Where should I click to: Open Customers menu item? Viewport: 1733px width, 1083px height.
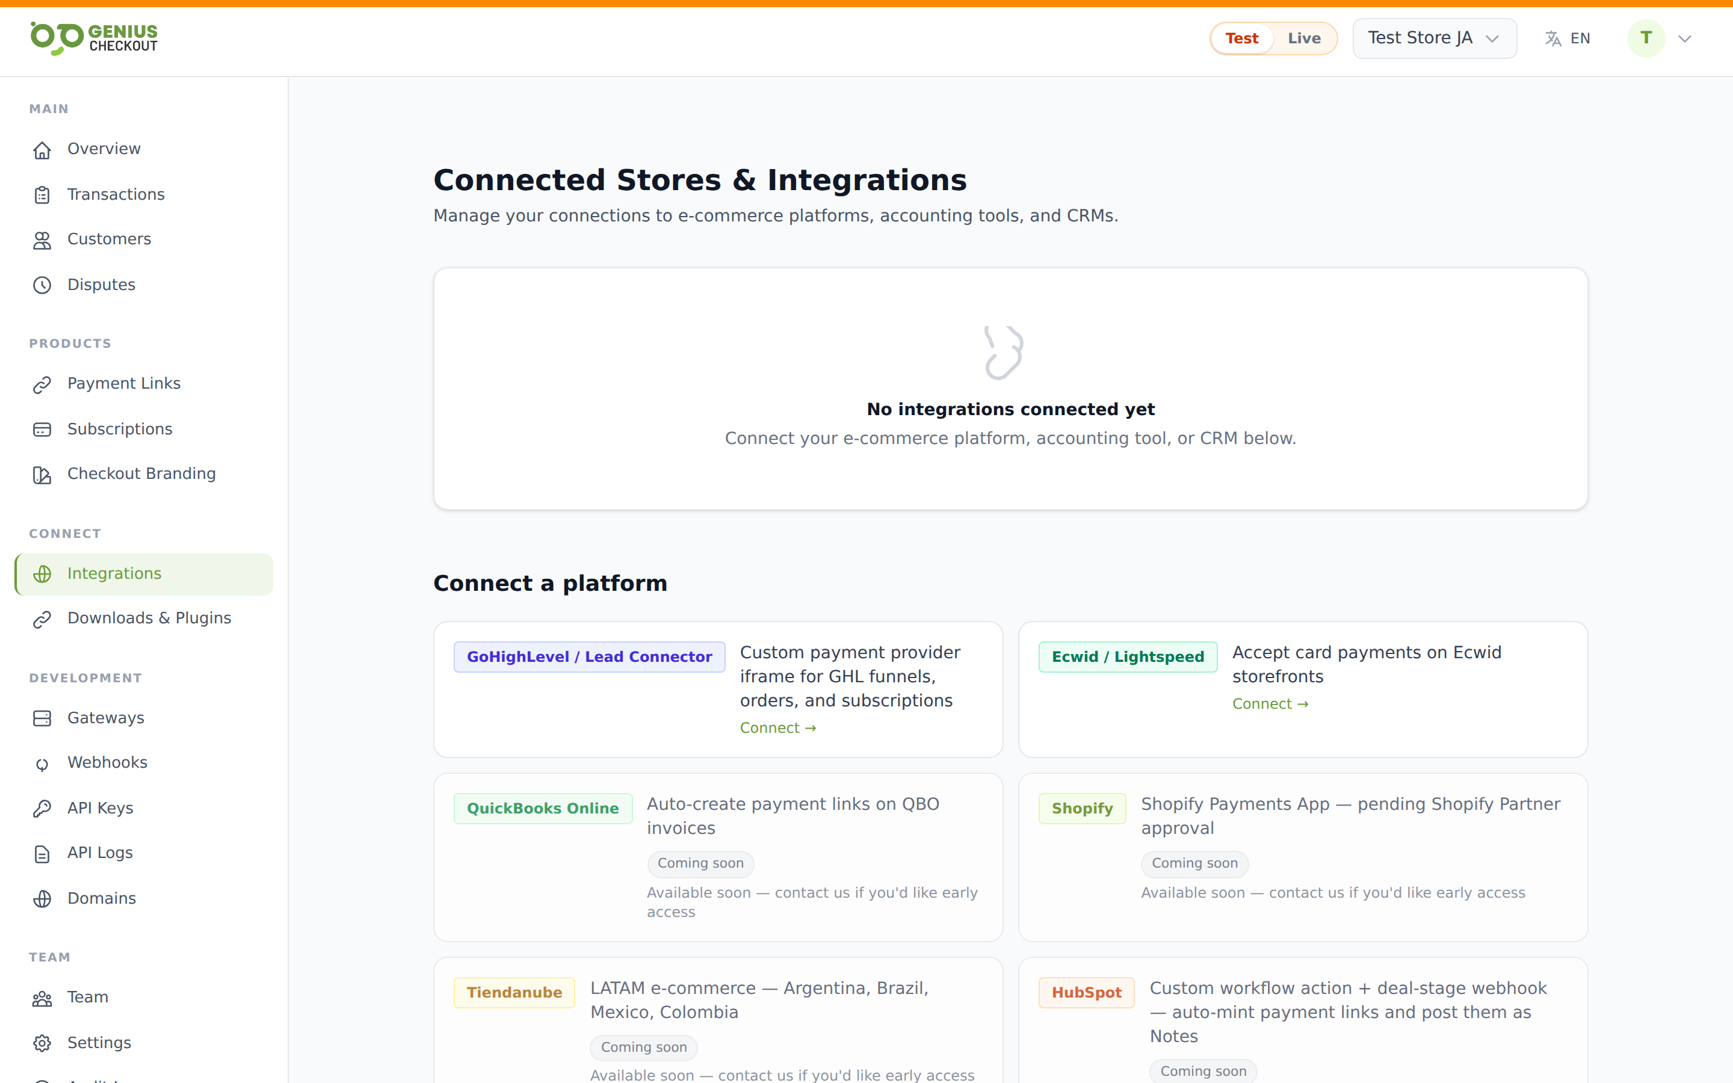pyautogui.click(x=143, y=239)
